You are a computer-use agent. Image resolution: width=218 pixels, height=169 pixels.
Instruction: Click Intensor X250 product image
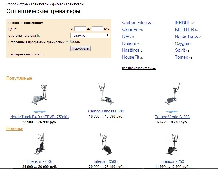(x=172, y=144)
